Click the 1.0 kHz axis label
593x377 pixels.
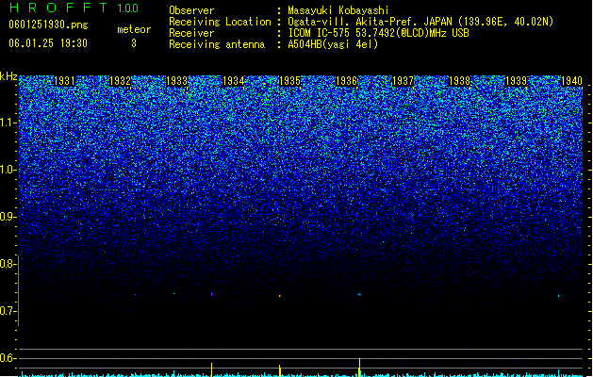point(8,170)
